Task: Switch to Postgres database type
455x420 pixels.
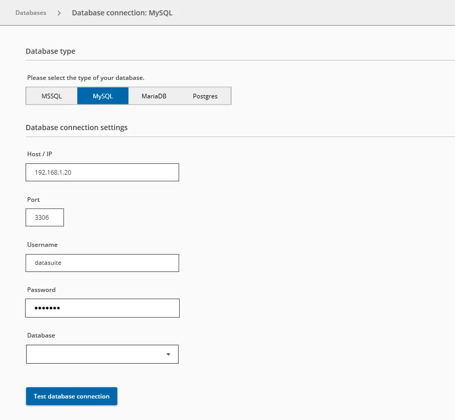Action: tap(205, 96)
